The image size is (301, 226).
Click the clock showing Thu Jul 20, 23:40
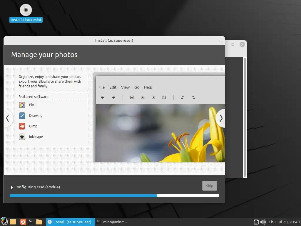[284, 222]
